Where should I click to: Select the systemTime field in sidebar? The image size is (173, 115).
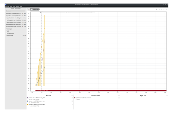(10, 35)
